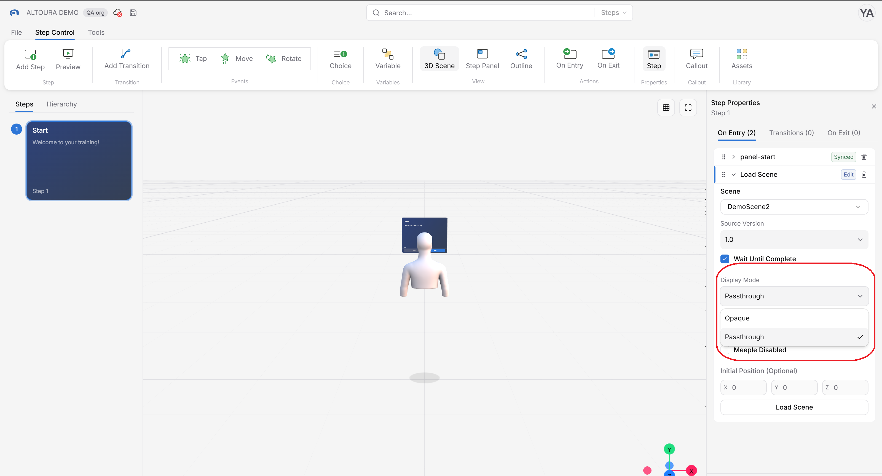Open the Transitions (0) tab
This screenshot has height=476, width=882.
click(791, 133)
